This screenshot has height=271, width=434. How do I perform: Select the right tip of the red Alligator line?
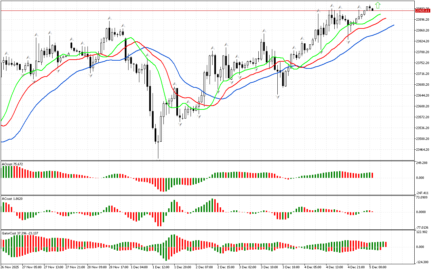point(386,18)
